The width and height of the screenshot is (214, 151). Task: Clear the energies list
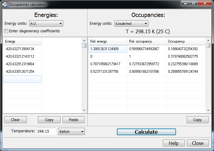point(15,120)
